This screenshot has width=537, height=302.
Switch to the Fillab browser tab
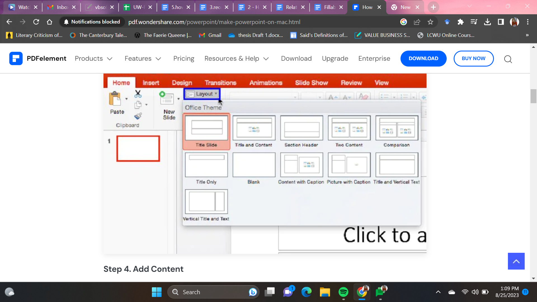point(329,7)
